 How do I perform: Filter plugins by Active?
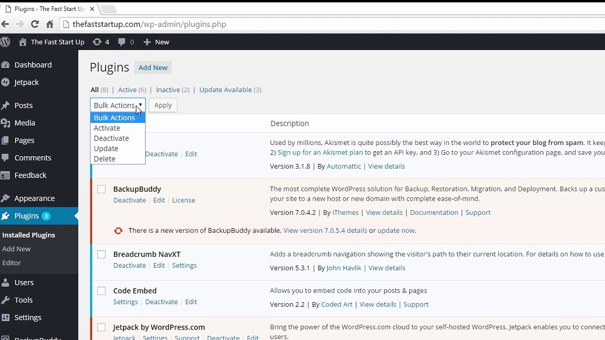pos(127,90)
